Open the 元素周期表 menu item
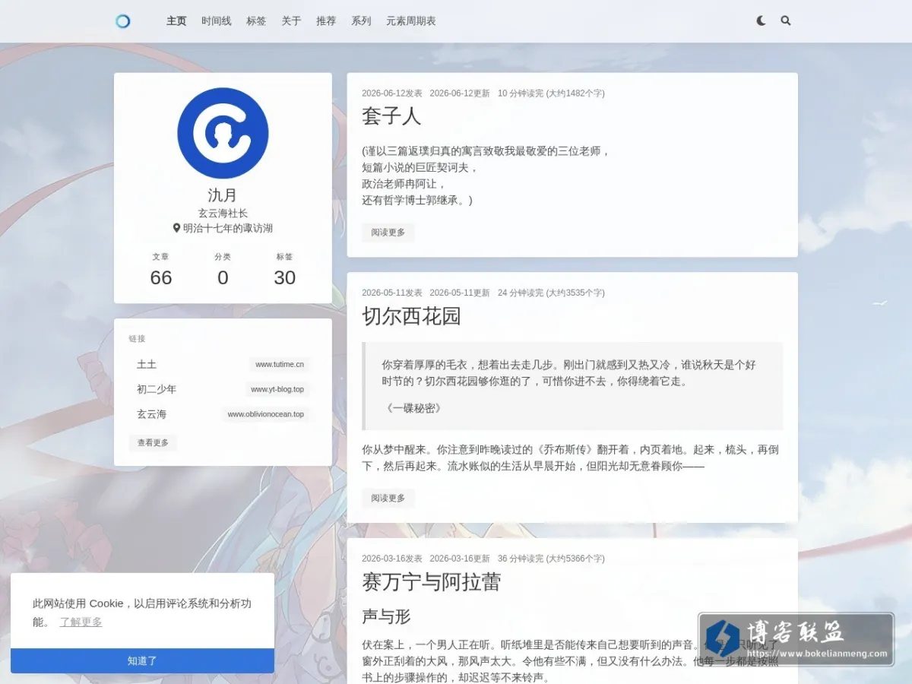912x684 pixels. click(x=411, y=21)
